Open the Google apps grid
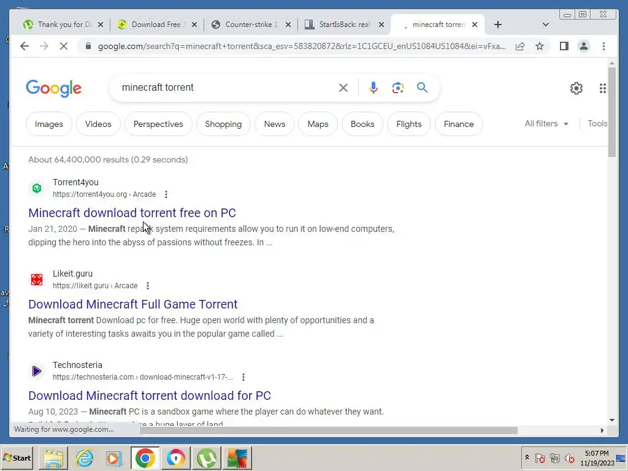 point(602,88)
